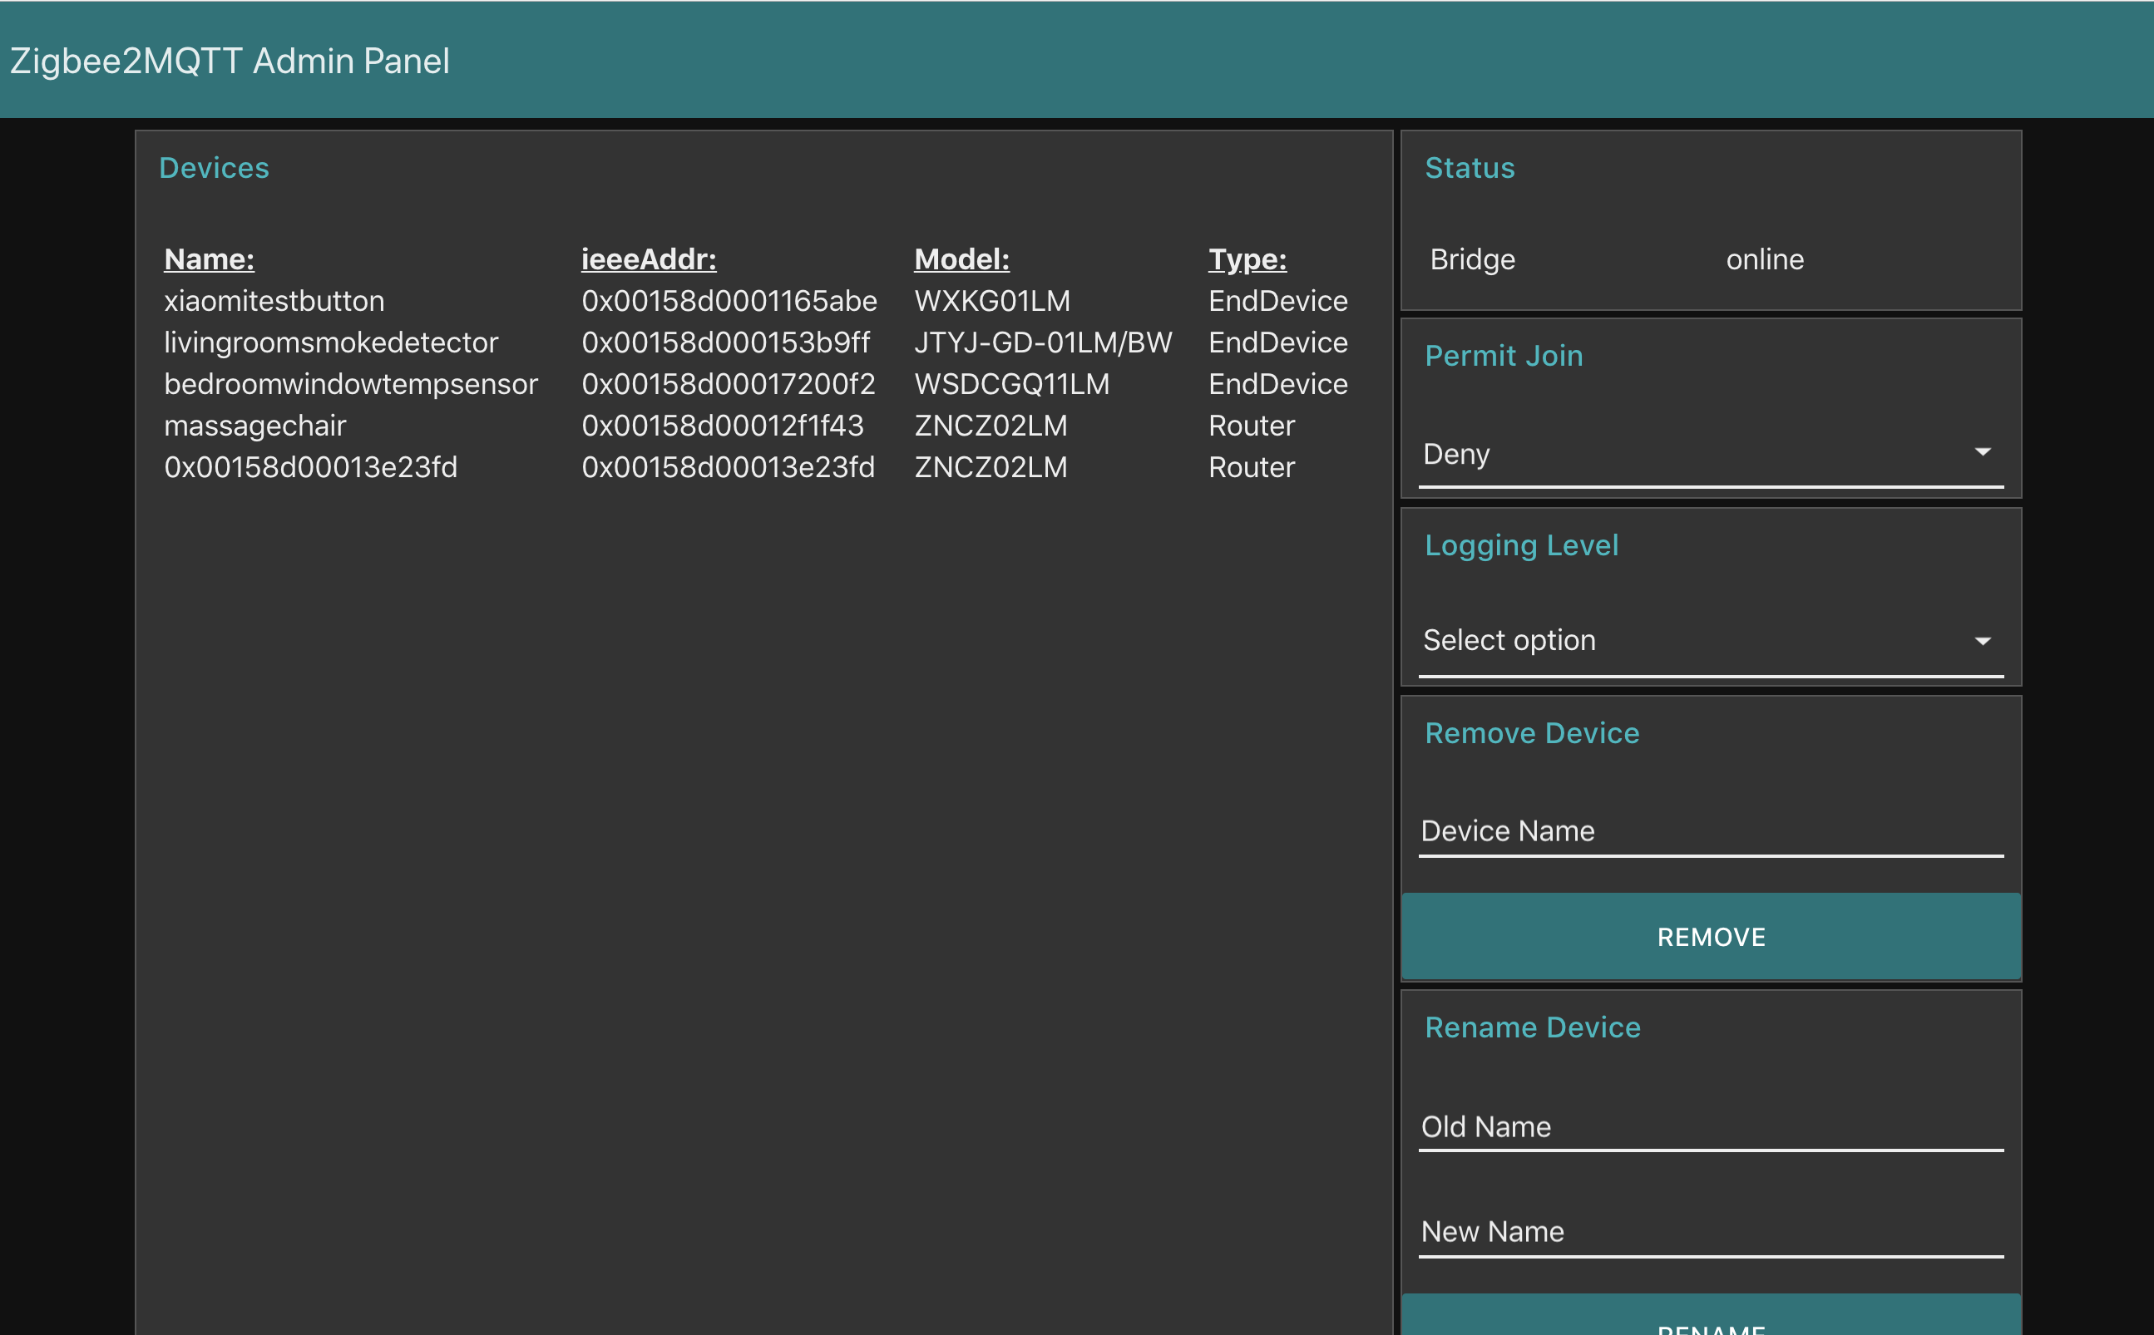Click the Name column header
2154x1335 pixels.
(x=210, y=259)
